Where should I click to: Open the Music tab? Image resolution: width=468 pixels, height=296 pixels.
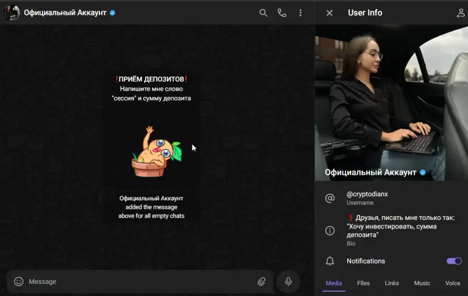pyautogui.click(x=422, y=283)
